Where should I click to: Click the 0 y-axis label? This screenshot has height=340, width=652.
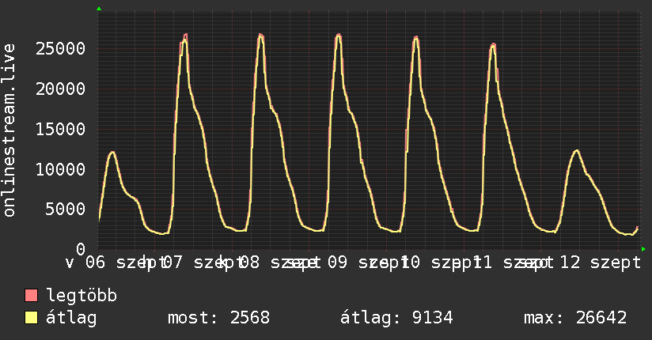pos(81,249)
